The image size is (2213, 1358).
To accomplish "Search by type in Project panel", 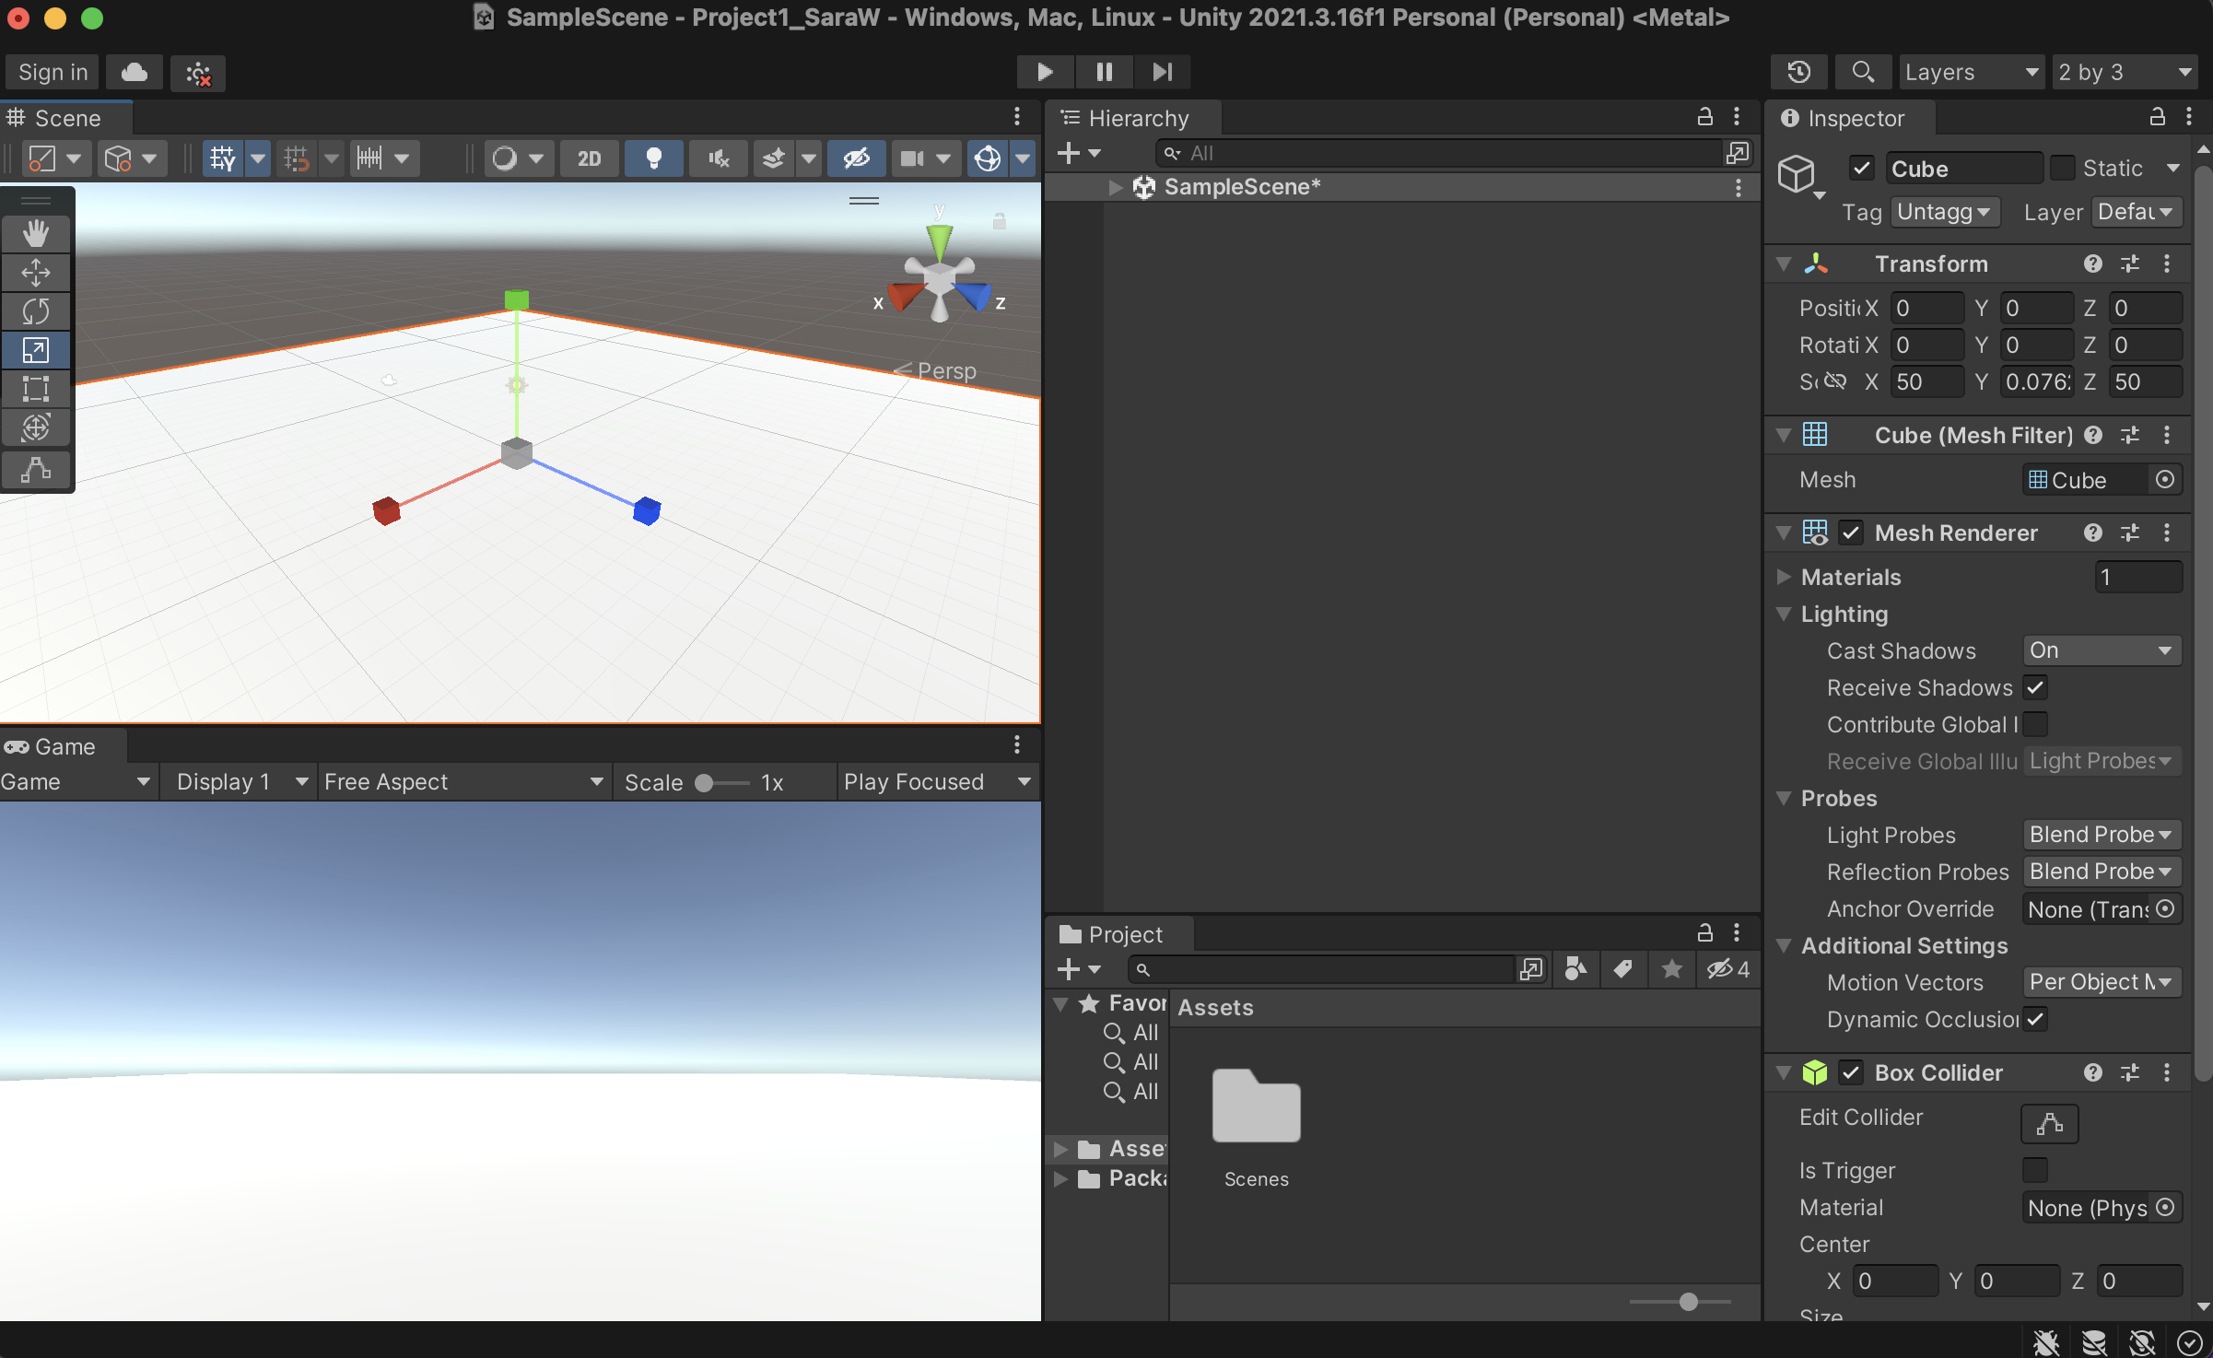I will [1575, 968].
